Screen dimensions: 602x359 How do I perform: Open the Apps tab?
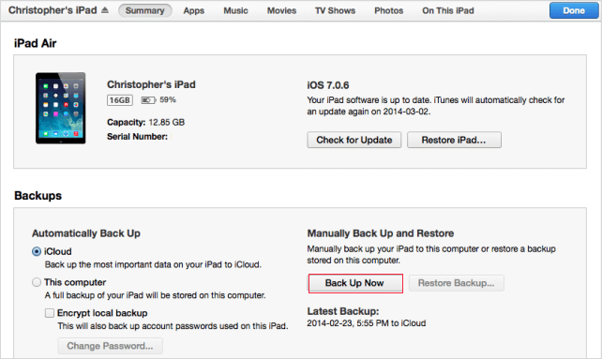[x=194, y=10]
